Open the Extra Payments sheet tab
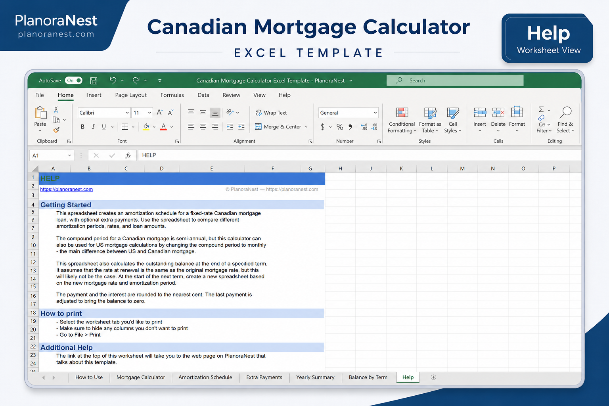 [264, 377]
